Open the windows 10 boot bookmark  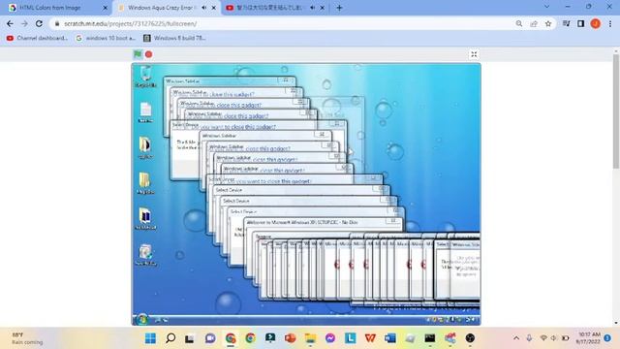pyautogui.click(x=106, y=38)
